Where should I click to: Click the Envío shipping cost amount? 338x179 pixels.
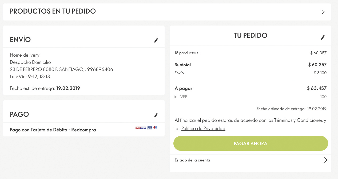point(320,73)
